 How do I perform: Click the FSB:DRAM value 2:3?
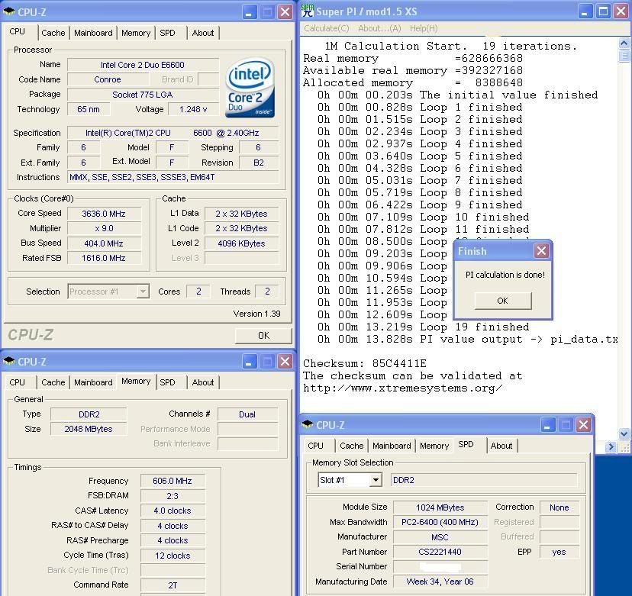click(x=173, y=496)
